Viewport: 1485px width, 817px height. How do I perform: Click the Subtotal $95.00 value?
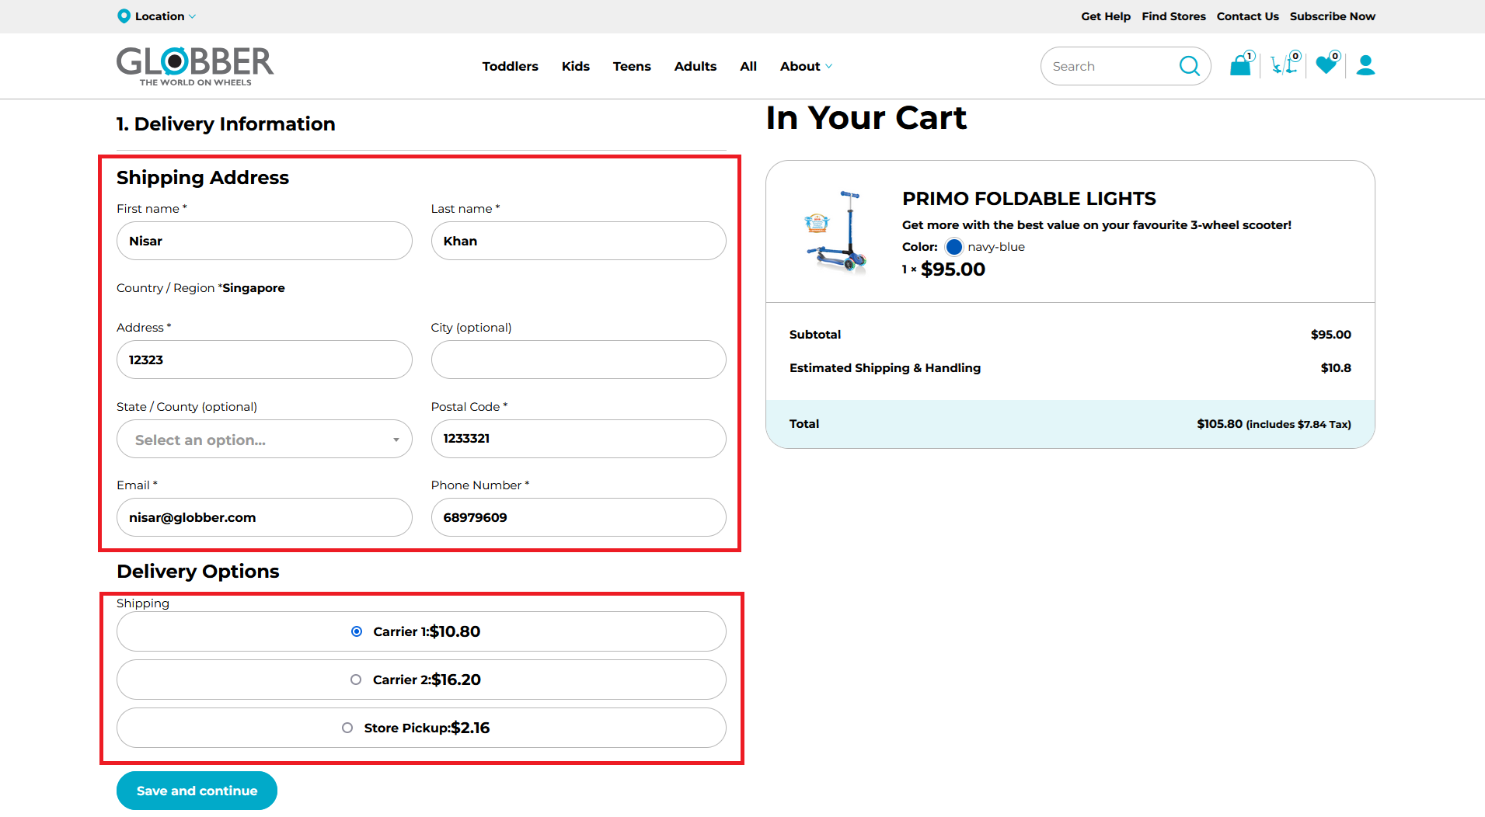click(x=1330, y=335)
